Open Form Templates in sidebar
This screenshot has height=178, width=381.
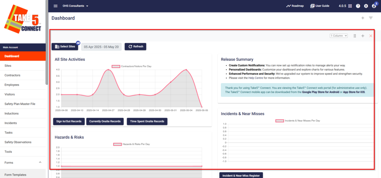23,175
